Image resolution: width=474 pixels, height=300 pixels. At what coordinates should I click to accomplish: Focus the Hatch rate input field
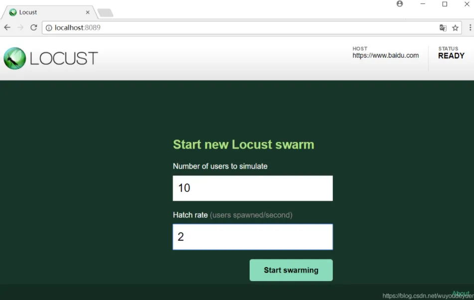253,237
